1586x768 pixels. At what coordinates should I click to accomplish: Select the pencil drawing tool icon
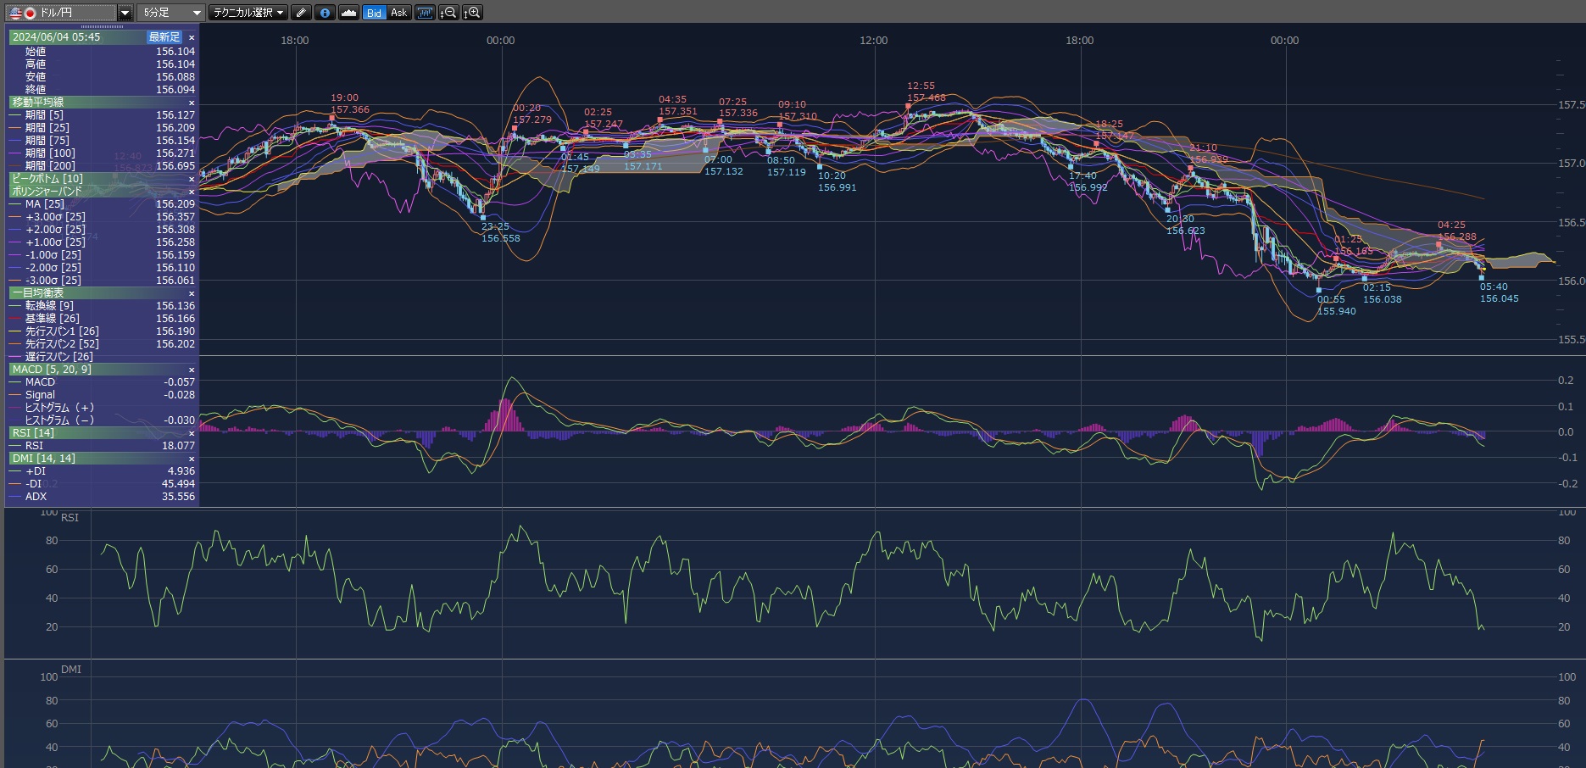pyautogui.click(x=301, y=13)
